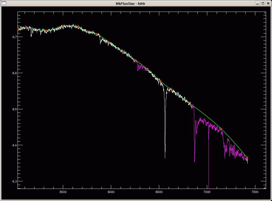The width and height of the screenshot is (272, 201).
Task: Click the last red point at curve's right end
Action: [x=247, y=158]
